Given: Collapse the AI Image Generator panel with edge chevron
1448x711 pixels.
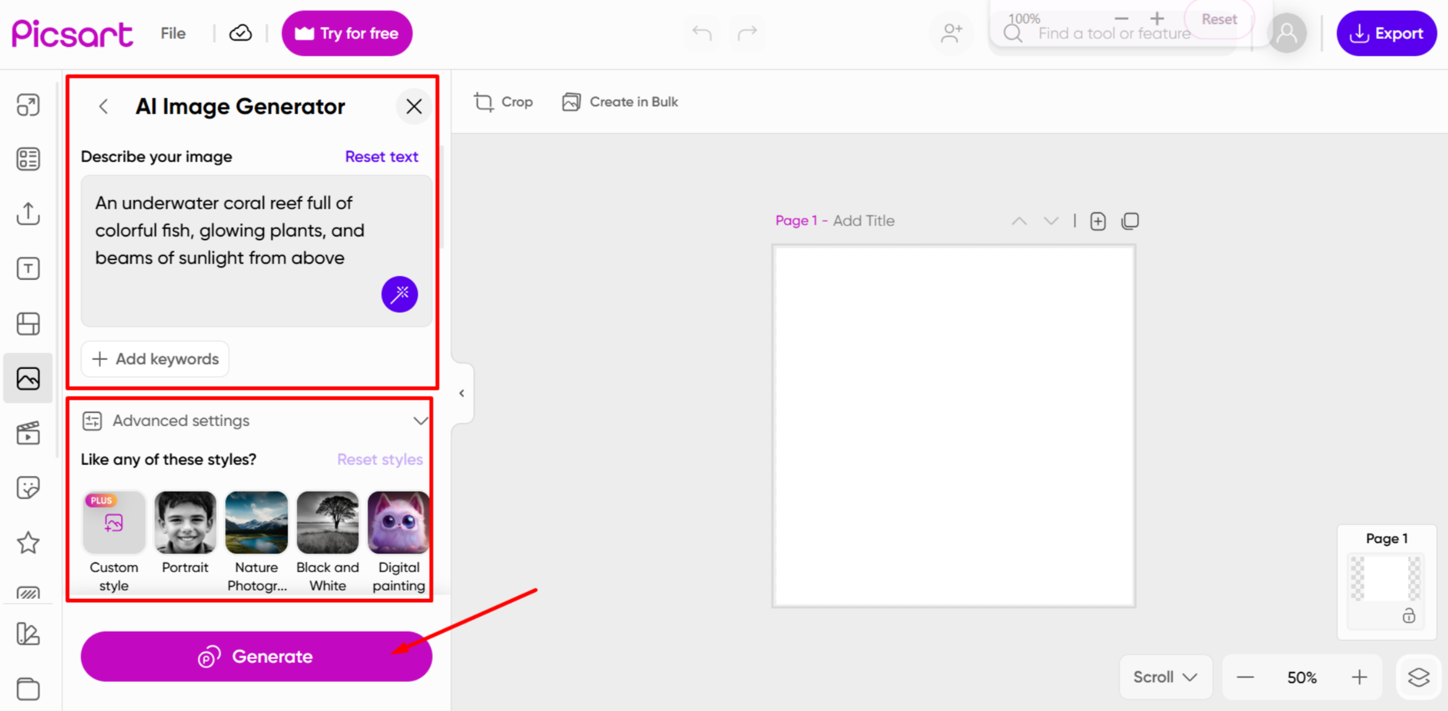Looking at the screenshot, I should pos(462,393).
